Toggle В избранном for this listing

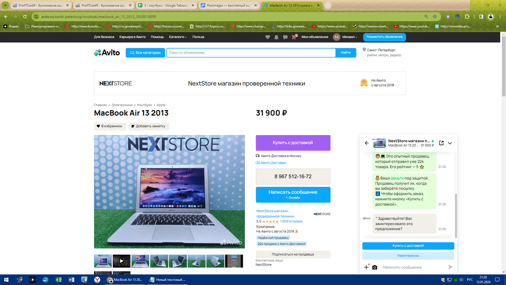110,126
